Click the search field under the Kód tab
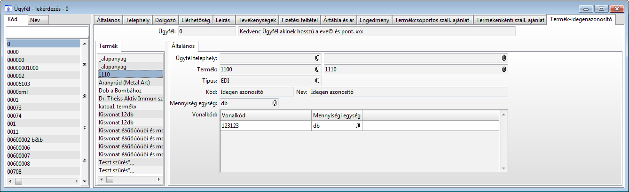Screen dimensions: 629x192 47,31
